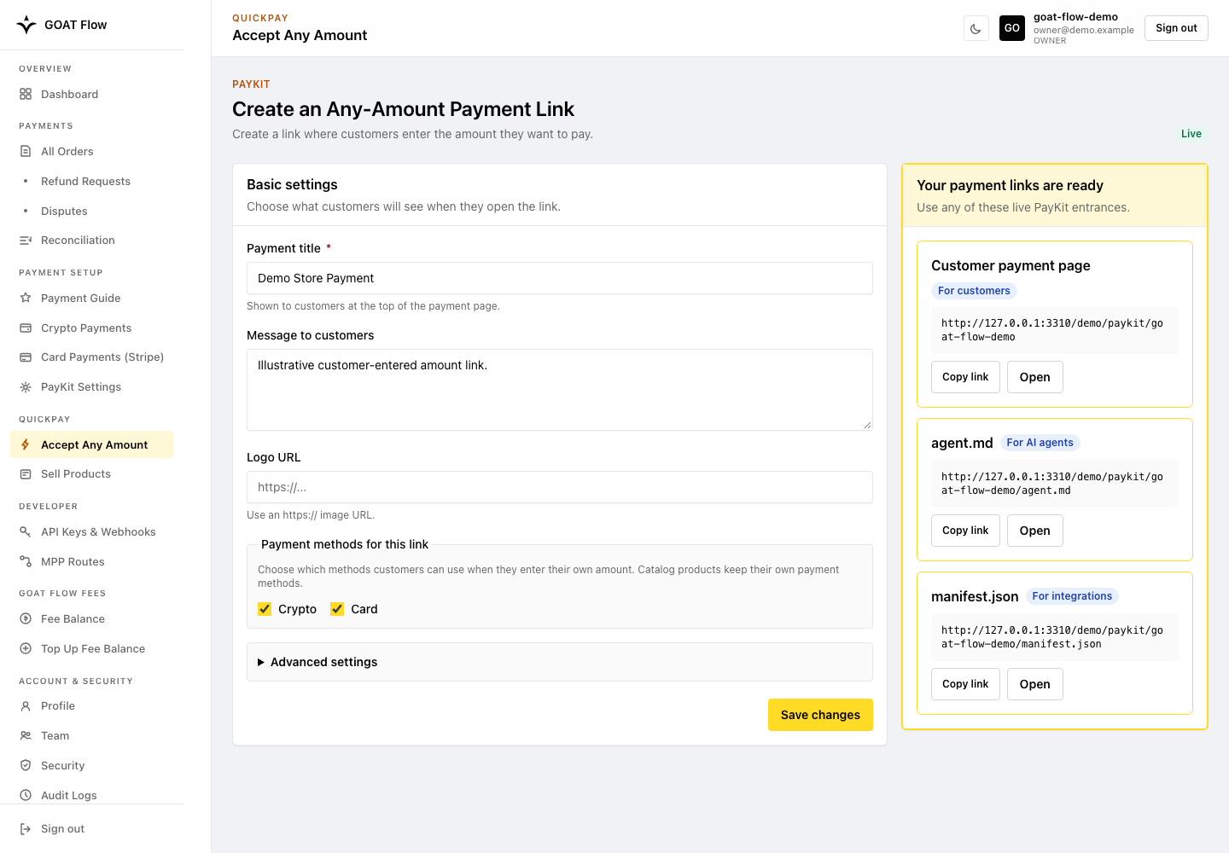Expand the Advanced settings section
The width and height of the screenshot is (1229, 853).
(x=560, y=662)
